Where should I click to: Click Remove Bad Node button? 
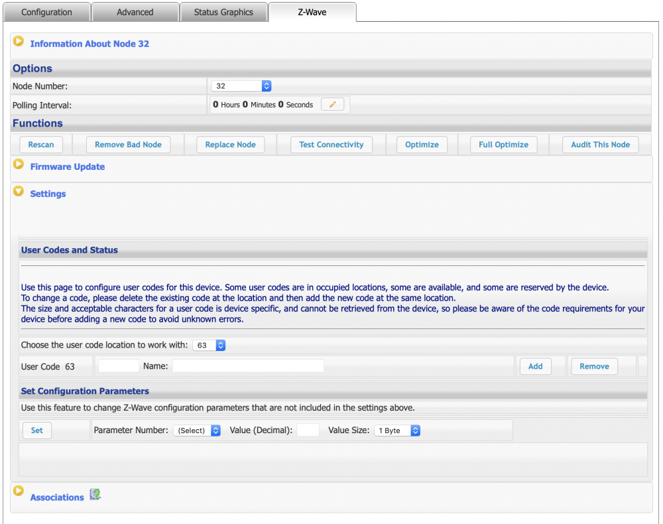(129, 145)
